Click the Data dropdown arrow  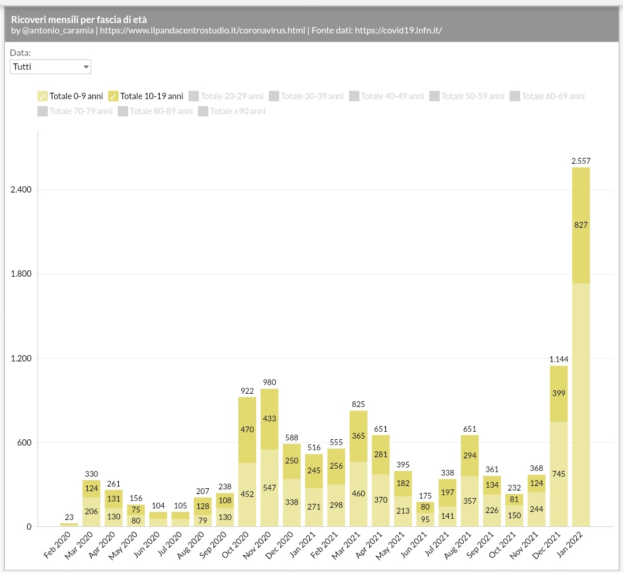(x=86, y=67)
